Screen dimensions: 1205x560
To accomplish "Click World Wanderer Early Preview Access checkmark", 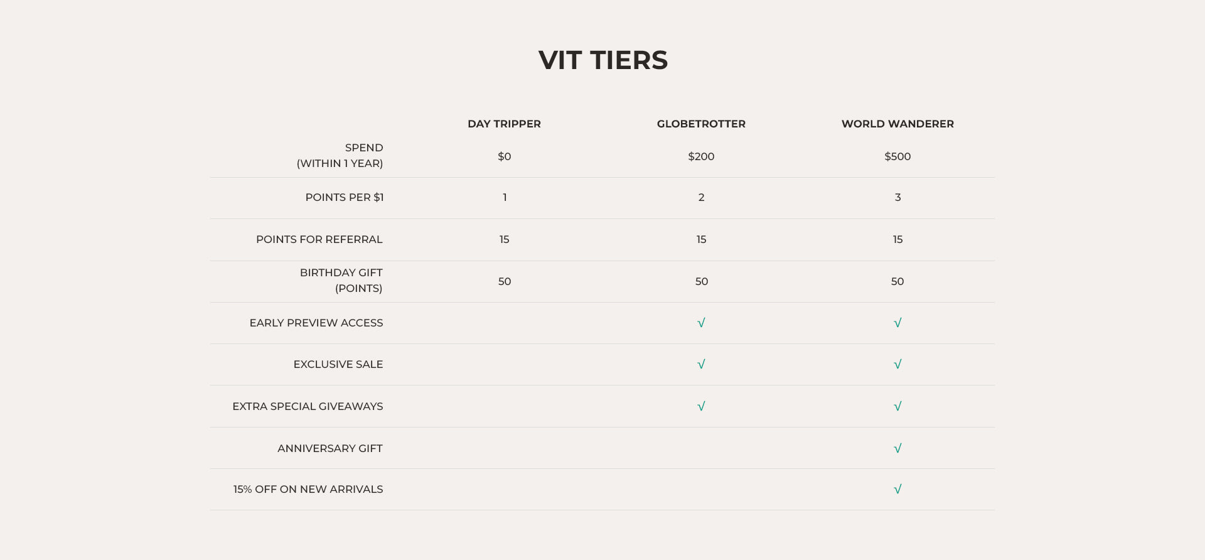I will 897,323.
